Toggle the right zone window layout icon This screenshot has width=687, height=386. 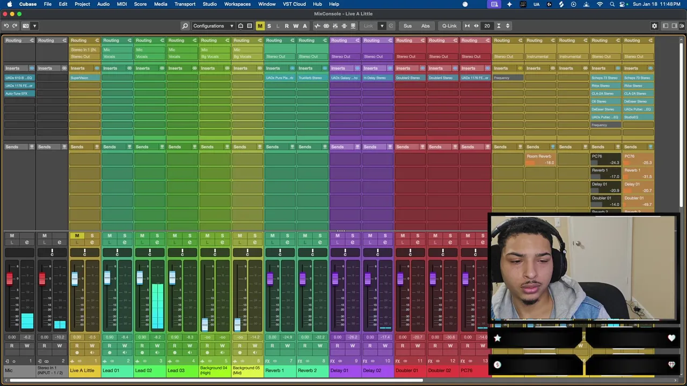click(675, 26)
